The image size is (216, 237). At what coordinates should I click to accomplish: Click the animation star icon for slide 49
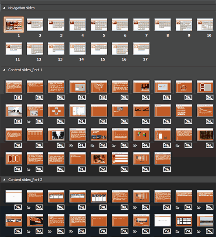click(x=29, y=169)
